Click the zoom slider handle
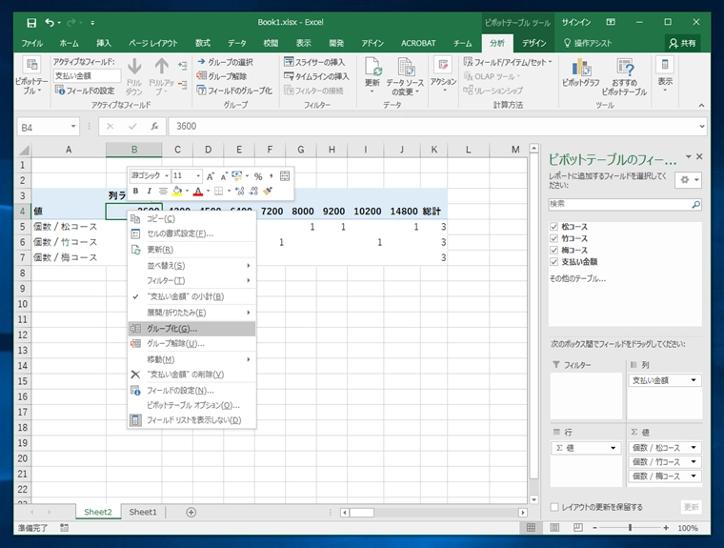Image resolution: width=724 pixels, height=548 pixels. click(x=630, y=528)
